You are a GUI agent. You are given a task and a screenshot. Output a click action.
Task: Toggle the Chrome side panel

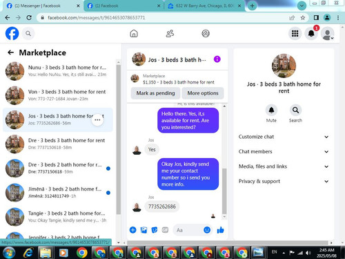click(x=316, y=17)
